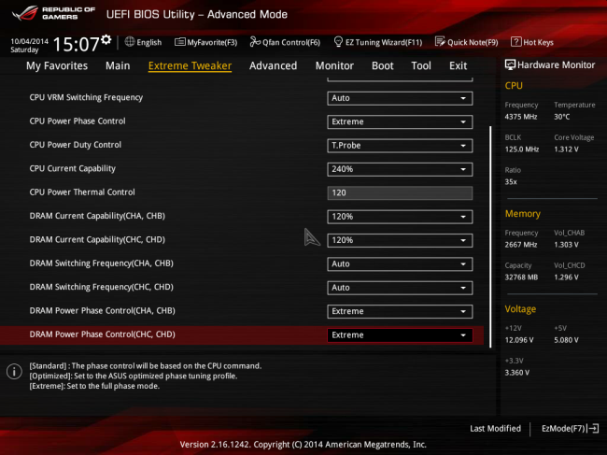Click the CPU Power Thermal Control label

[82, 192]
